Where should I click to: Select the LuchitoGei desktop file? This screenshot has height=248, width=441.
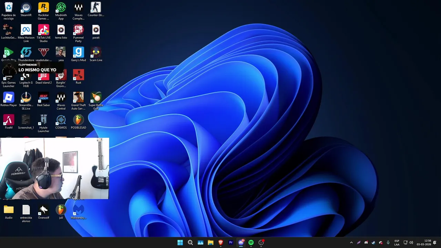coord(9,32)
